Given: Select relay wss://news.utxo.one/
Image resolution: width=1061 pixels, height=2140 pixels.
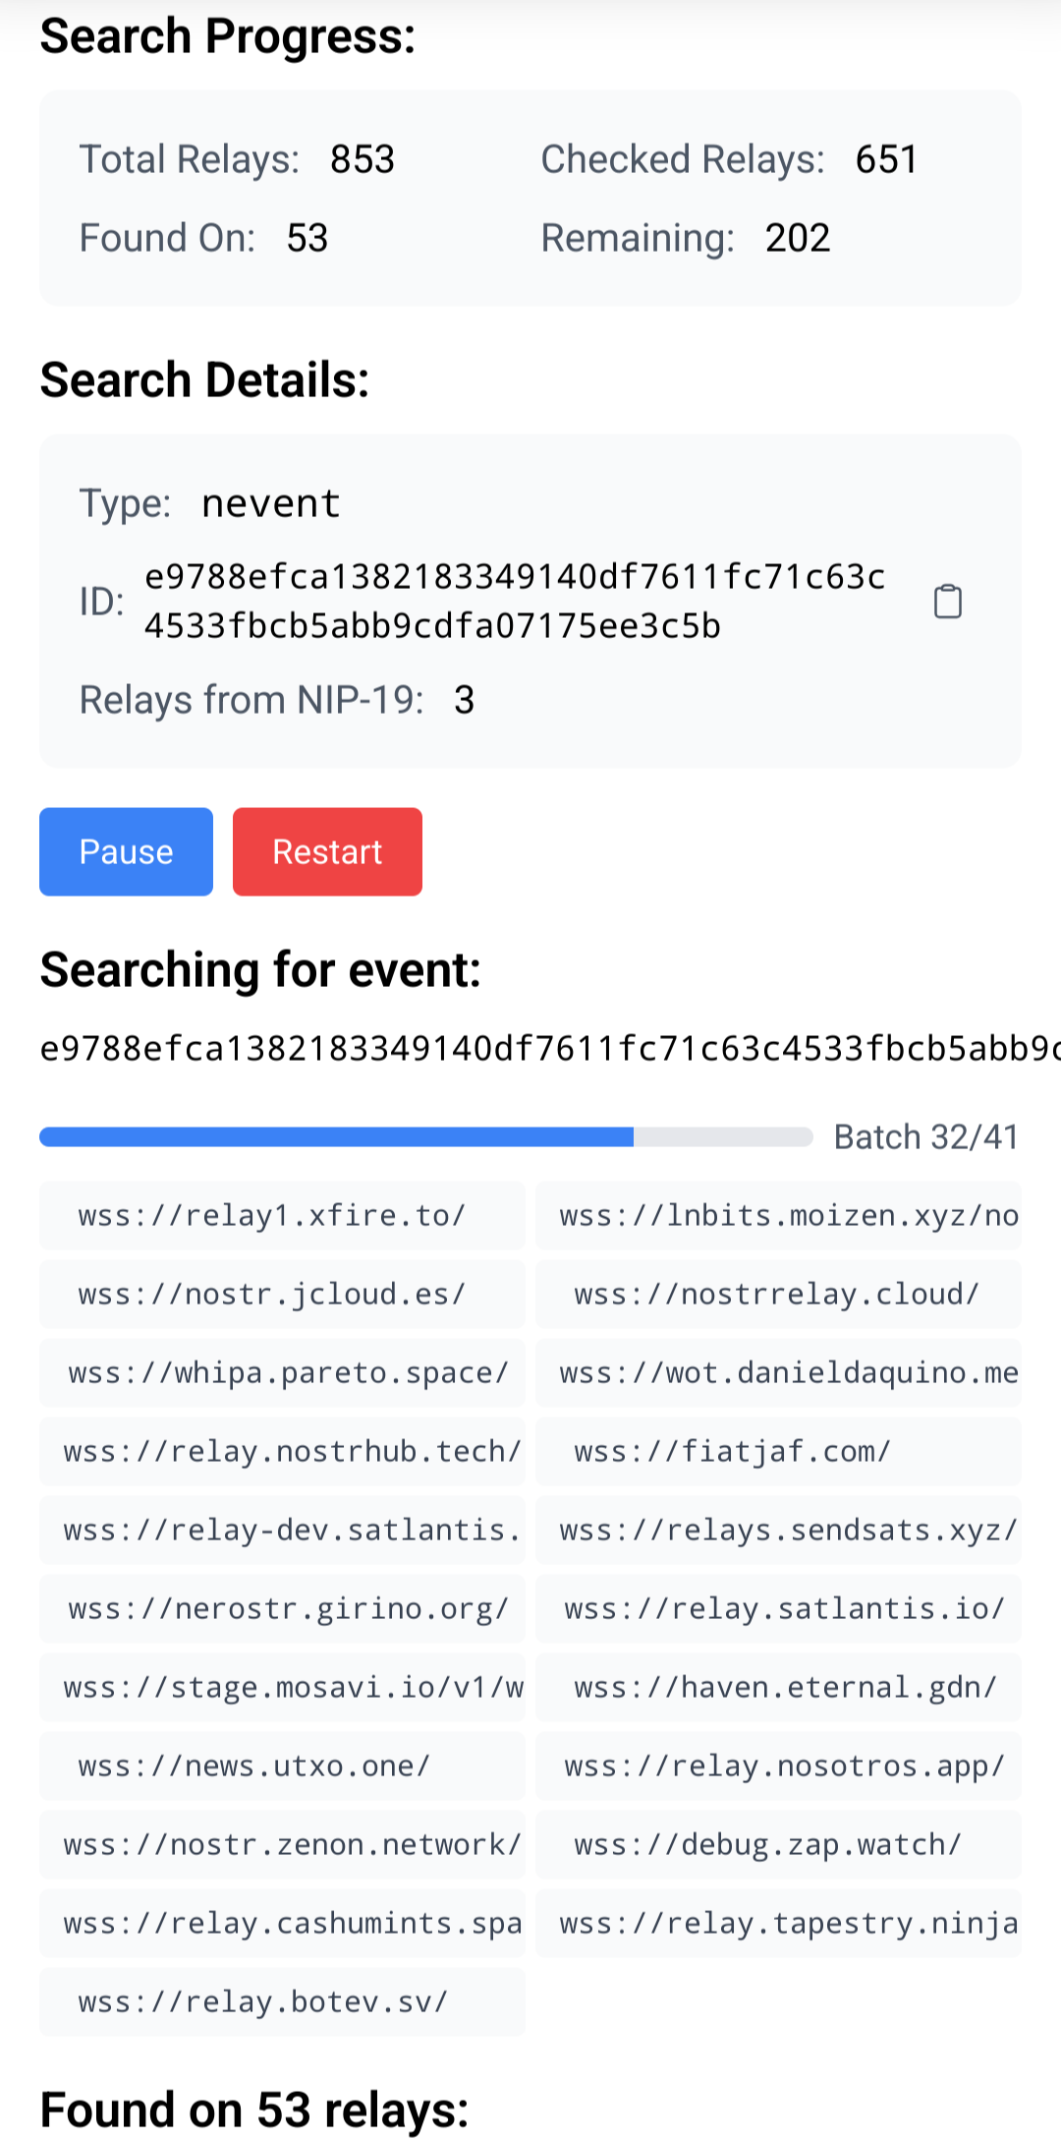Looking at the screenshot, I should (x=282, y=1766).
